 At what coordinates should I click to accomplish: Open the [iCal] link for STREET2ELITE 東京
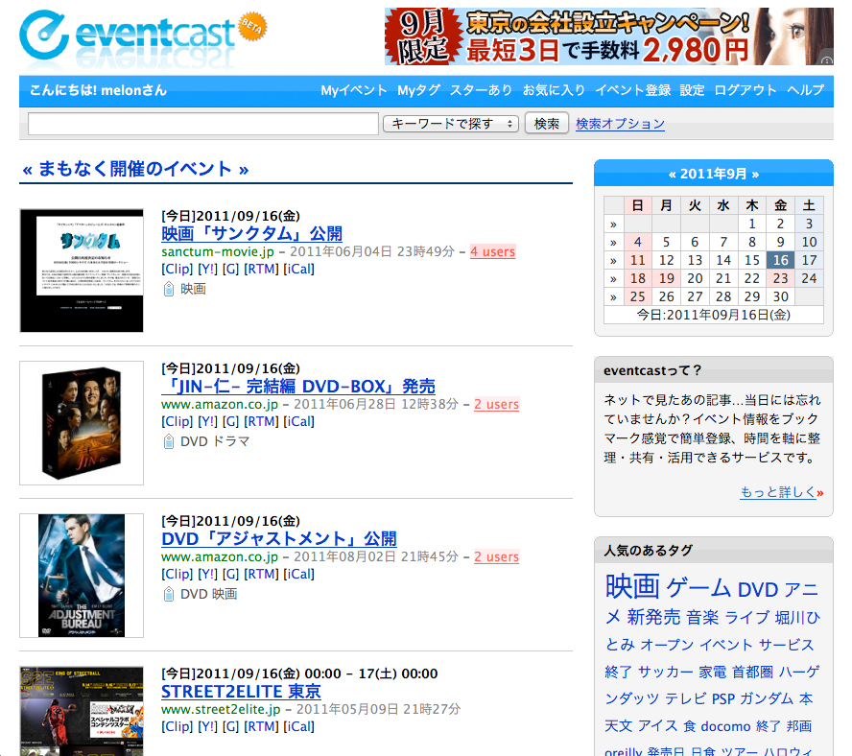click(298, 726)
